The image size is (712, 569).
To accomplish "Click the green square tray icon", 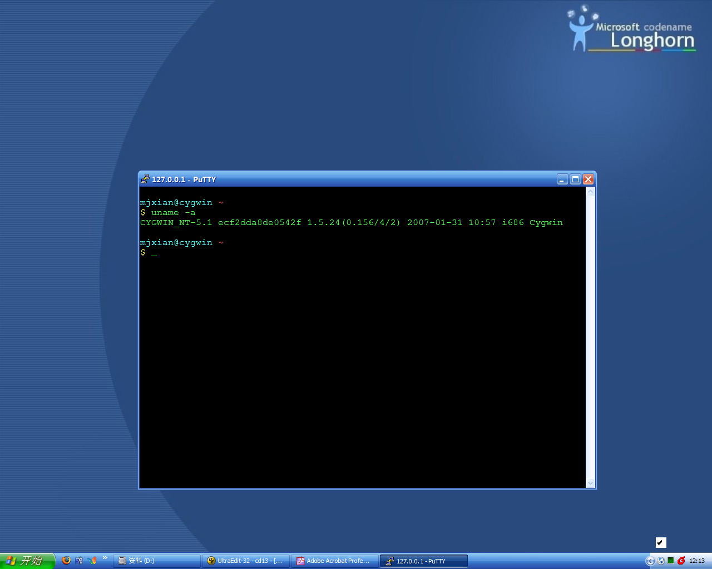I will click(671, 561).
